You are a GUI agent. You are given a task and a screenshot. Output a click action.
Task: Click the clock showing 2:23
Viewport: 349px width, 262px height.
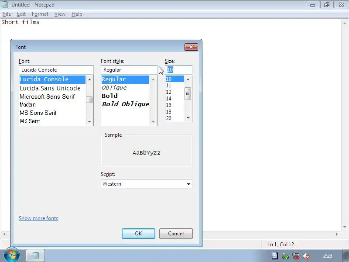[328, 256]
